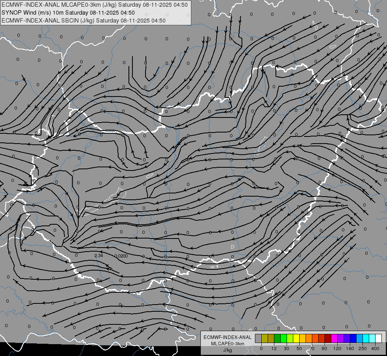Click the amber legend swatch right of 50
387x356 pixels.
point(302,338)
